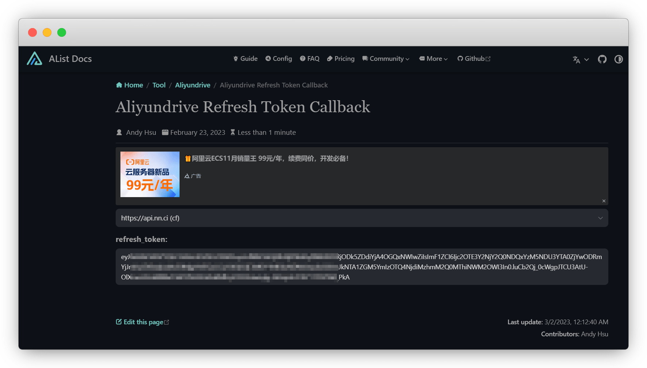Open the Guide nav item
The width and height of the screenshot is (647, 368).
coord(245,59)
